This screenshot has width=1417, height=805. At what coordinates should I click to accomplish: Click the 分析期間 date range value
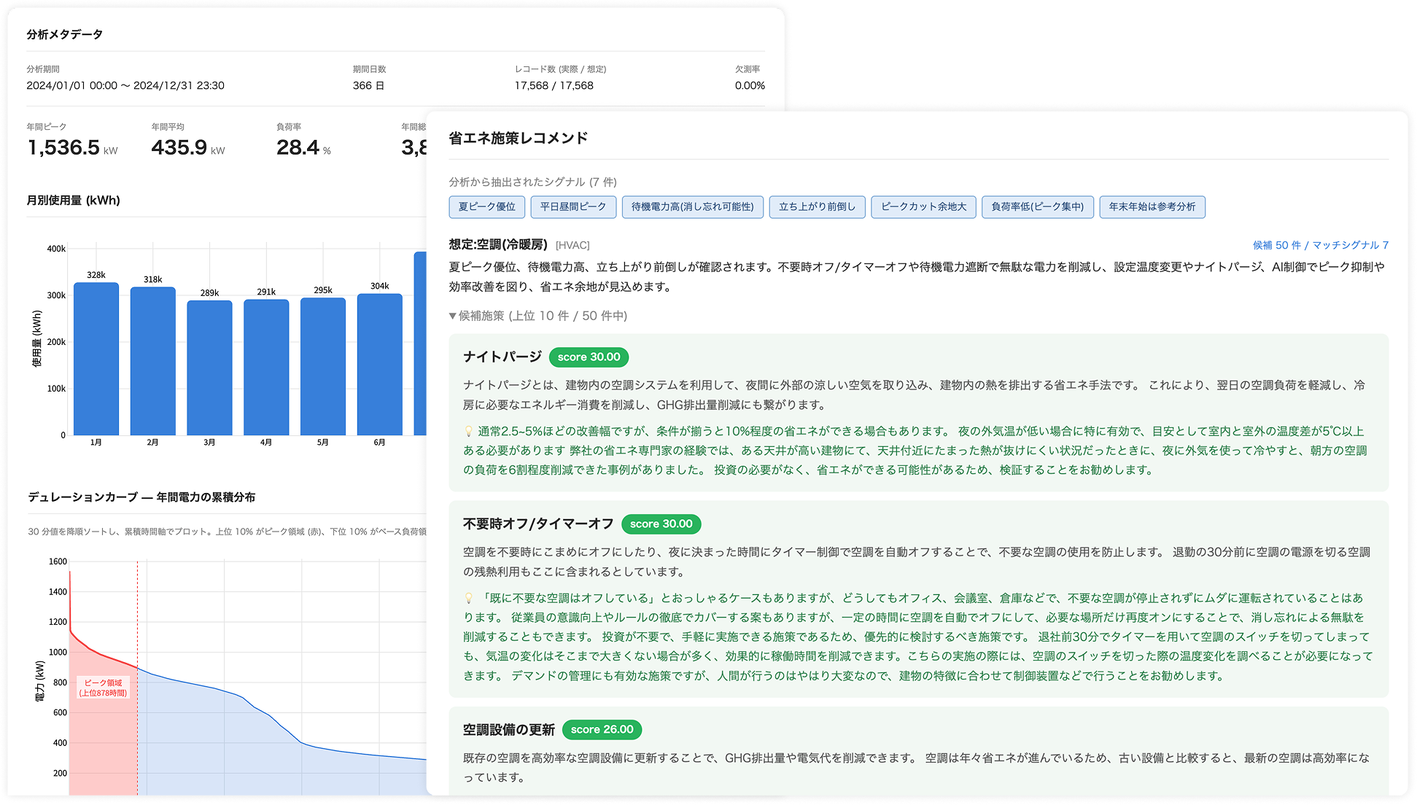(x=125, y=86)
